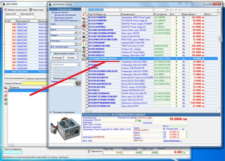Toggle Покажи доп. информация checkbox
This screenshot has width=225, height=161.
[x=51, y=78]
